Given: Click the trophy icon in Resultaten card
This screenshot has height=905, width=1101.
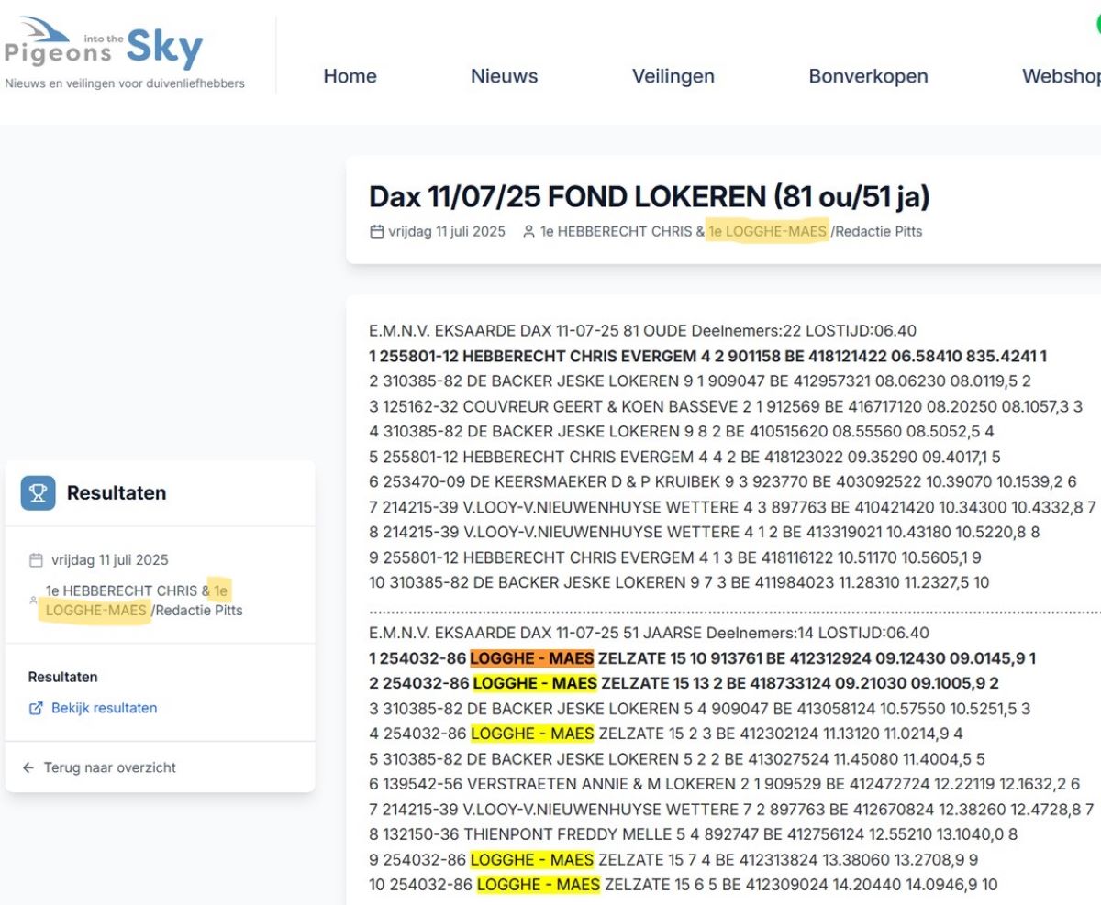Looking at the screenshot, I should point(38,493).
